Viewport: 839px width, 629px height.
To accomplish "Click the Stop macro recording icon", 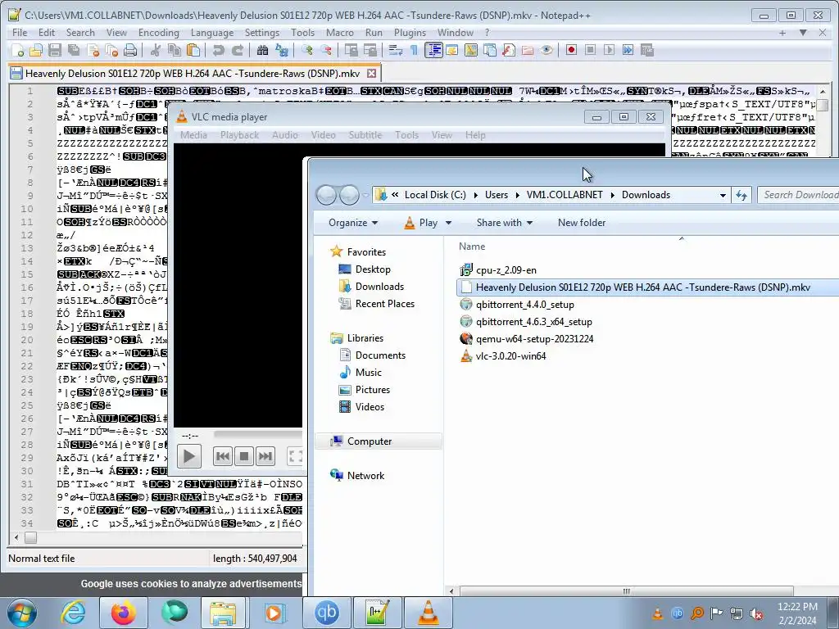I will pos(590,50).
